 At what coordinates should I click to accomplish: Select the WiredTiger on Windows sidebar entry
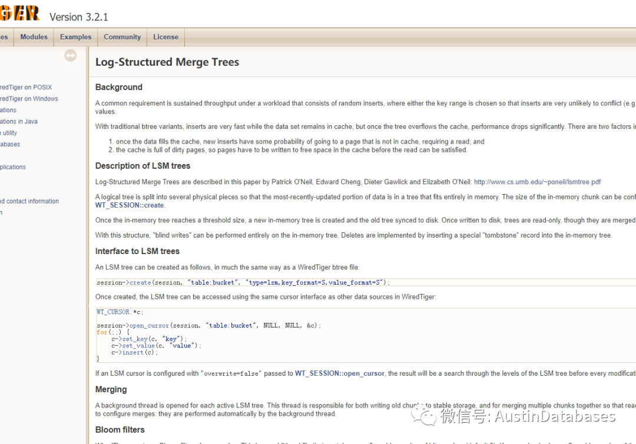click(29, 99)
